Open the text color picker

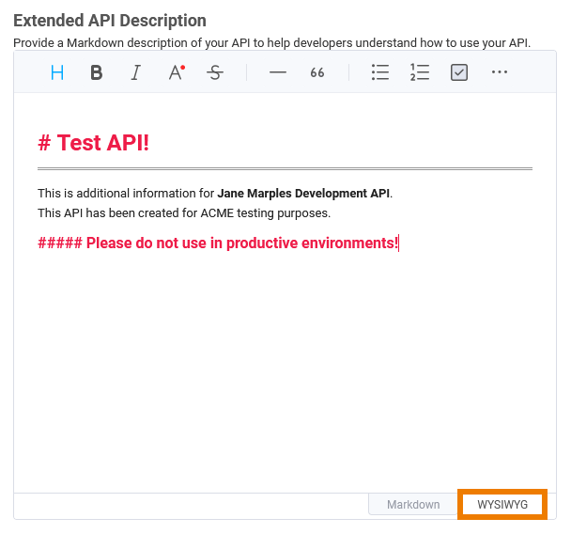pos(176,72)
